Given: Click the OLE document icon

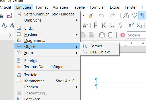Looking at the screenshot, I should 85,52.
